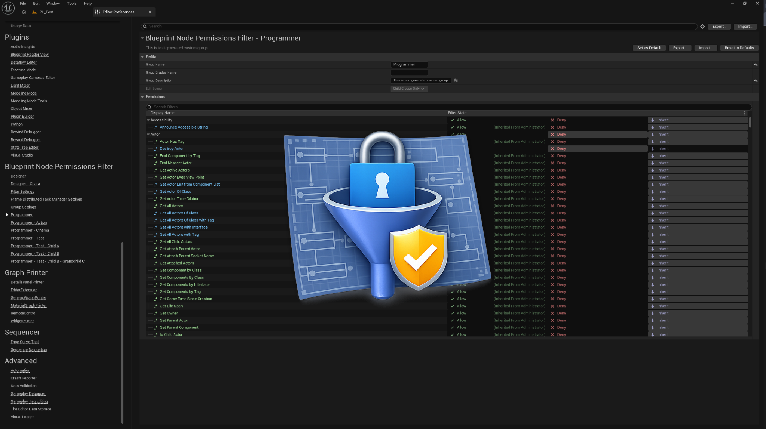Set Get Life Span to Inherit
Screen dimensions: 766x429
coord(698,306)
